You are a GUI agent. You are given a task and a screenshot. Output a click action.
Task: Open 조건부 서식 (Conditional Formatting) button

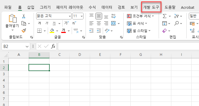pos(141,16)
